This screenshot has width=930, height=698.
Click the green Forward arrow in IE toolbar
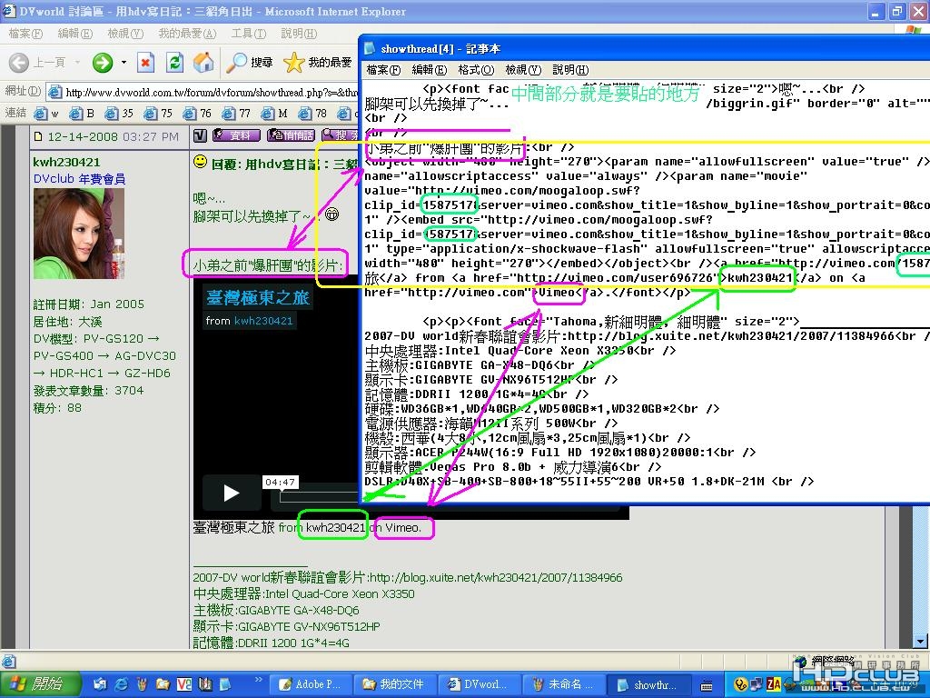coord(103,62)
